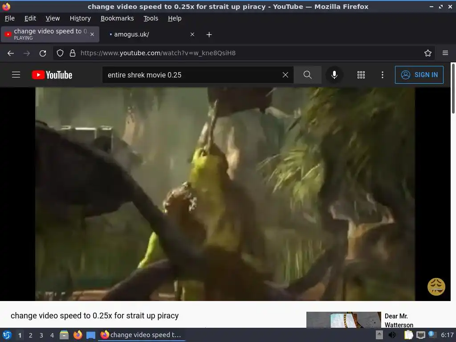
Task: Click the yellow emoji overlay icon on video
Action: click(436, 286)
